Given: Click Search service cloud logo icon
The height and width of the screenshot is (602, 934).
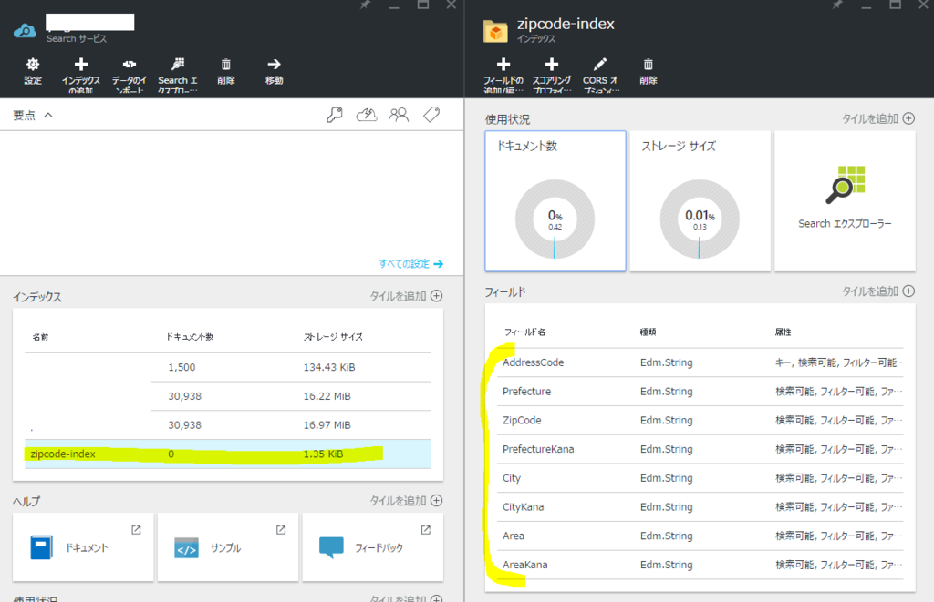Looking at the screenshot, I should (25, 30).
